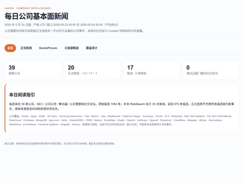Click Nvidia in the company coverage list
The height and width of the screenshot is (183, 244).
tap(25, 116)
